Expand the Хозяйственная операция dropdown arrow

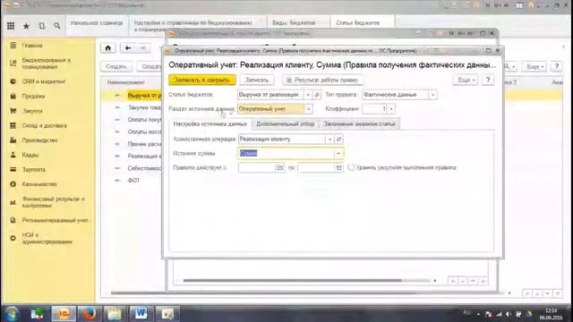click(329, 140)
